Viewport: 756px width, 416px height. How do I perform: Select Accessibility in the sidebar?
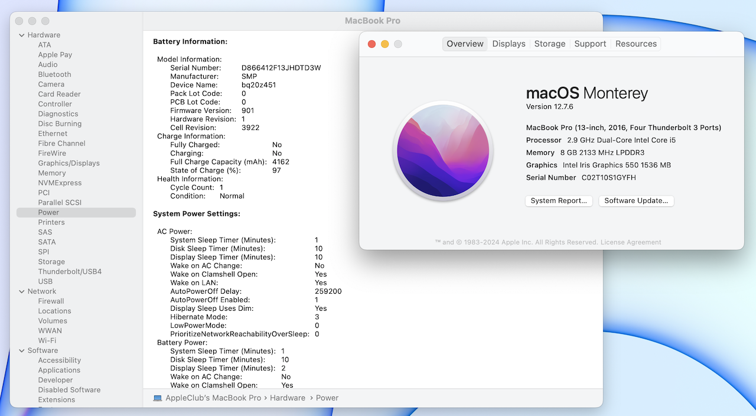60,360
